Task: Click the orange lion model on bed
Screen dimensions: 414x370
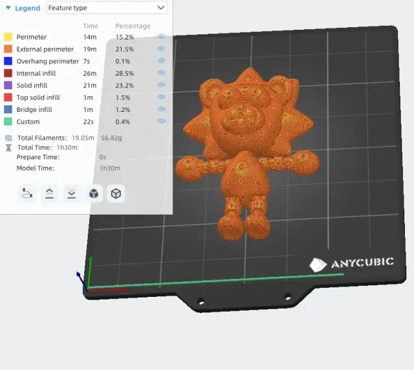Action: (247, 155)
